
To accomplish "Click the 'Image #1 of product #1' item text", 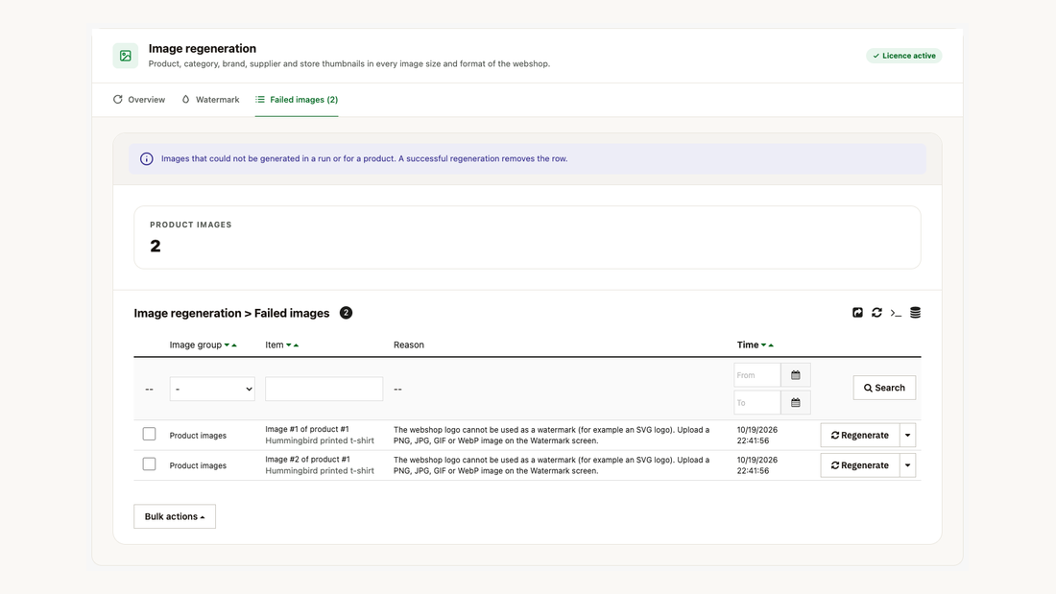I will (307, 429).
